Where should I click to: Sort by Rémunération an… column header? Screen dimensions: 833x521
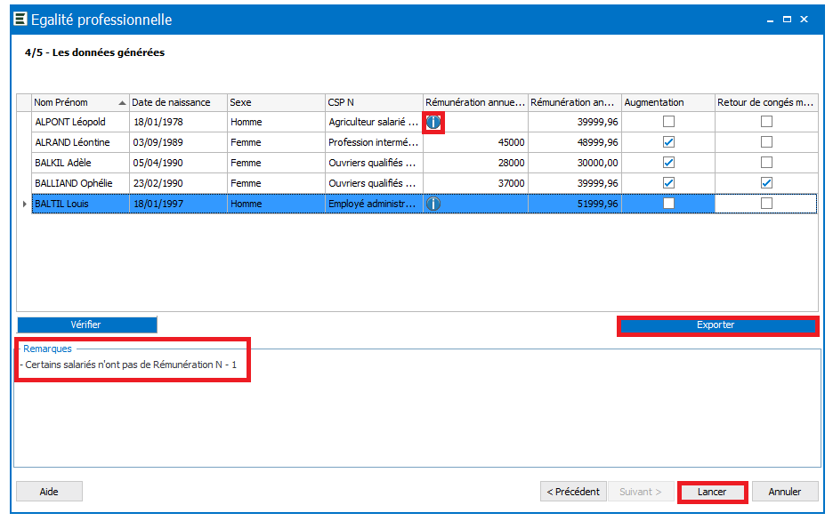tap(575, 102)
